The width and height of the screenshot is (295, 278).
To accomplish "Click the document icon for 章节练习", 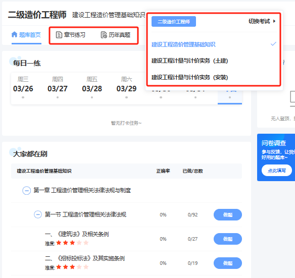I will (x=59, y=35).
